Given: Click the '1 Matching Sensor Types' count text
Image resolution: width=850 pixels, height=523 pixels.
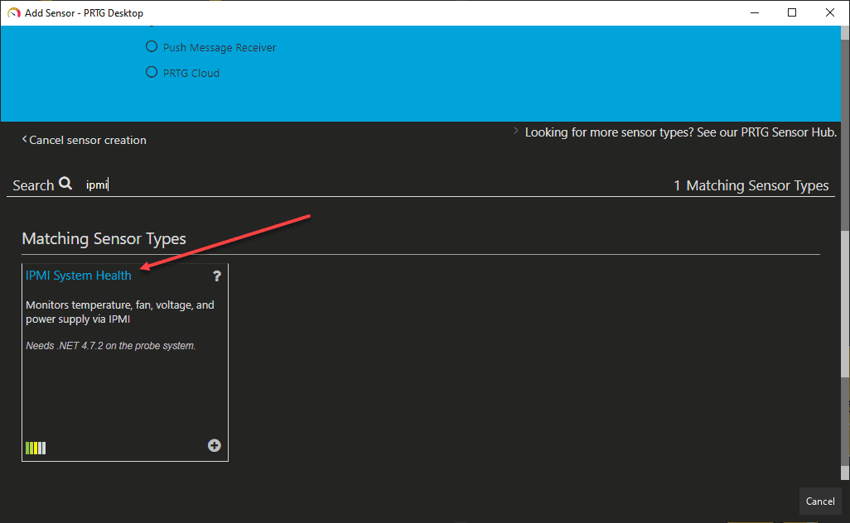Looking at the screenshot, I should point(751,185).
